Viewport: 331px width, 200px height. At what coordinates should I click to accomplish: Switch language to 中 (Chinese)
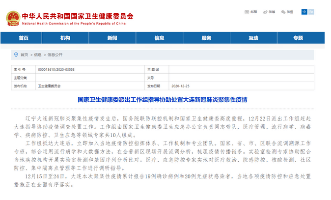304,12
